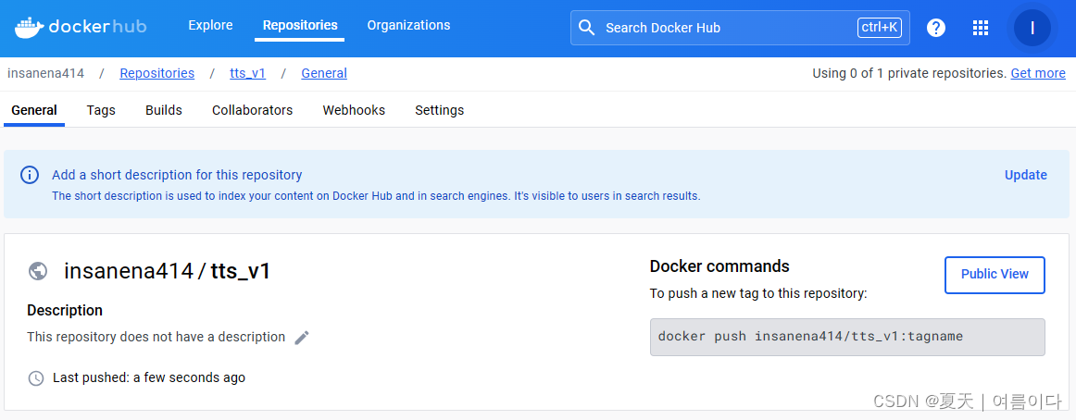Viewport: 1076px width, 420px height.
Task: Focus the Search Docker Hub field
Action: click(x=722, y=28)
